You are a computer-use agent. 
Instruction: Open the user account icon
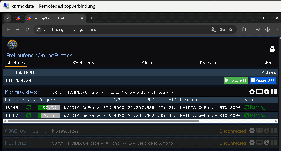click(272, 48)
